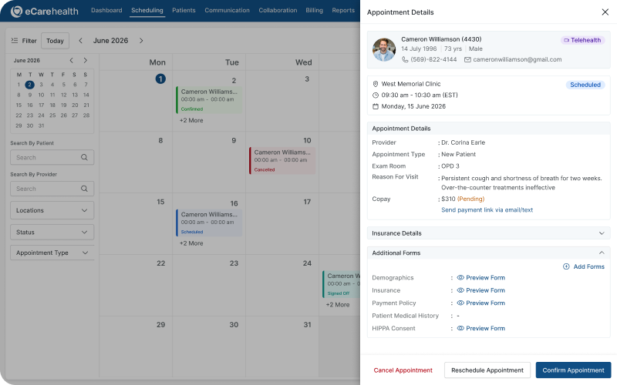The image size is (617, 385).
Task: Open the Communication tab
Action: 227,10
